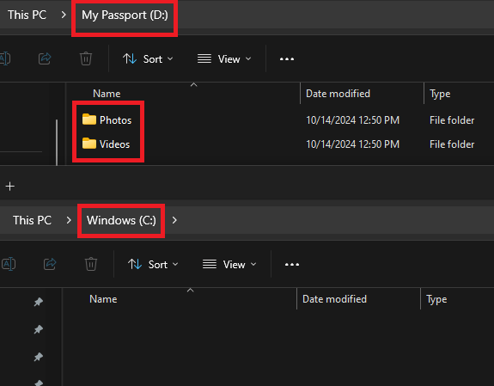This screenshot has height=386, width=494.
Task: Add a new tab with plus button
Action: (10, 187)
